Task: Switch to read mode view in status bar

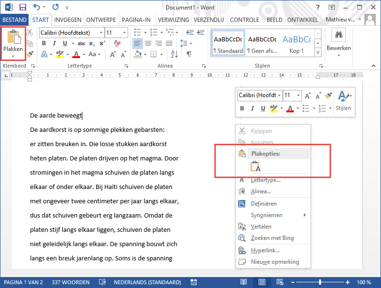Action: tap(243, 282)
